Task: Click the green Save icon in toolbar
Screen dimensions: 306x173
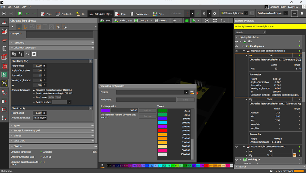Action: coord(20,14)
